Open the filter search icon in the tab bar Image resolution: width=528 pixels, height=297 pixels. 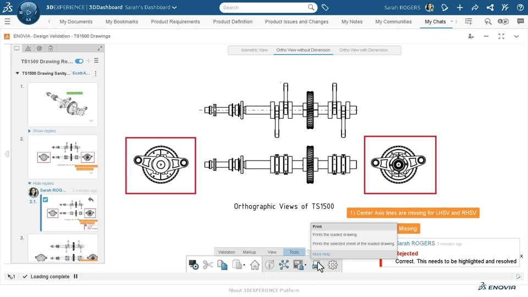click(488, 21)
